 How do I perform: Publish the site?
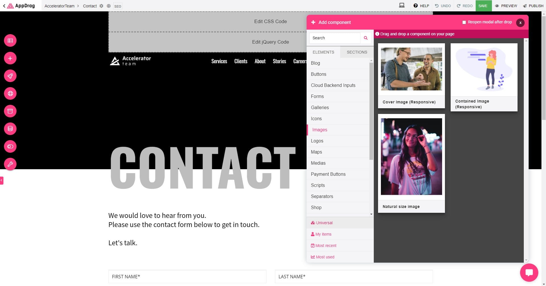click(533, 6)
